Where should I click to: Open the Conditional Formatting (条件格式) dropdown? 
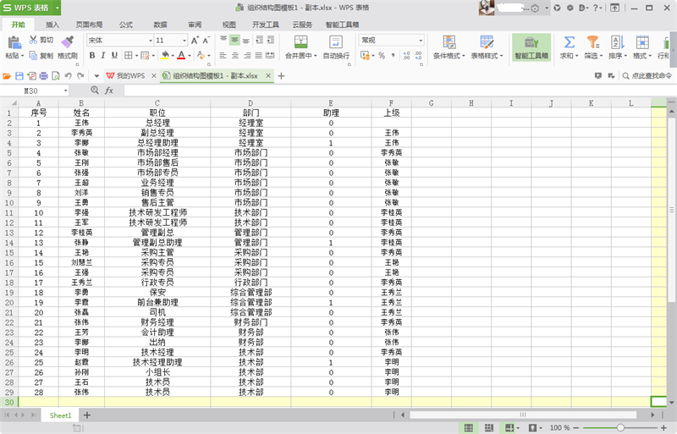[x=449, y=56]
